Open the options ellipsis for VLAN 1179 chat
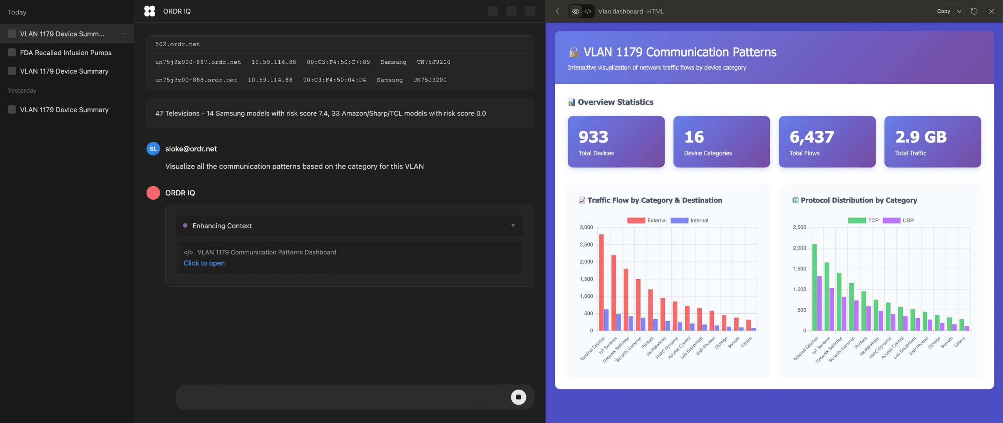 (122, 34)
